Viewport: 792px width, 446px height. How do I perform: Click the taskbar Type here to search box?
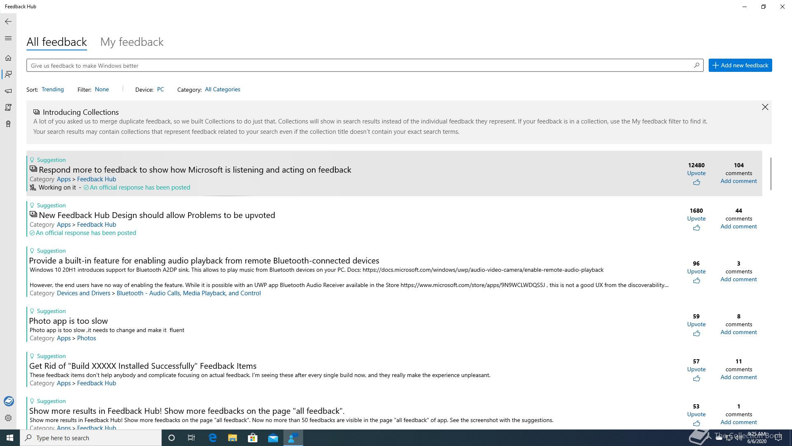click(91, 438)
